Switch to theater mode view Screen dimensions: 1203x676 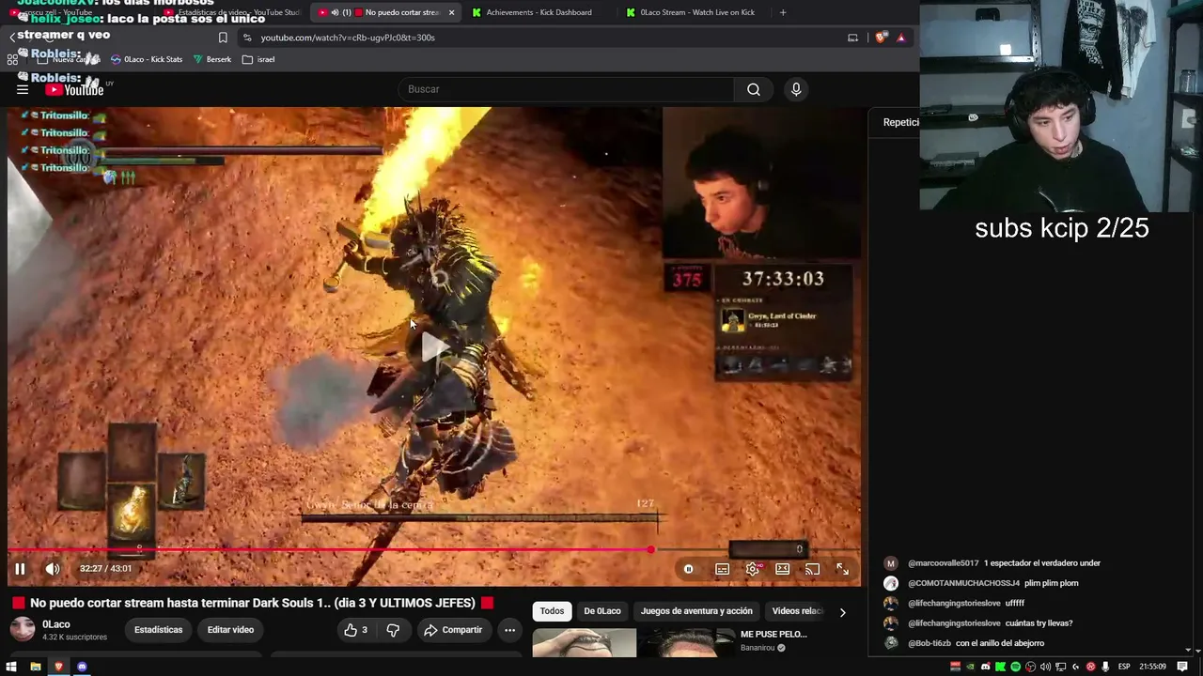tap(782, 569)
